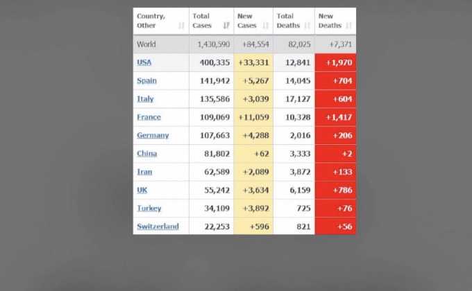Open the China country link
The image size is (472, 291).
point(147,154)
